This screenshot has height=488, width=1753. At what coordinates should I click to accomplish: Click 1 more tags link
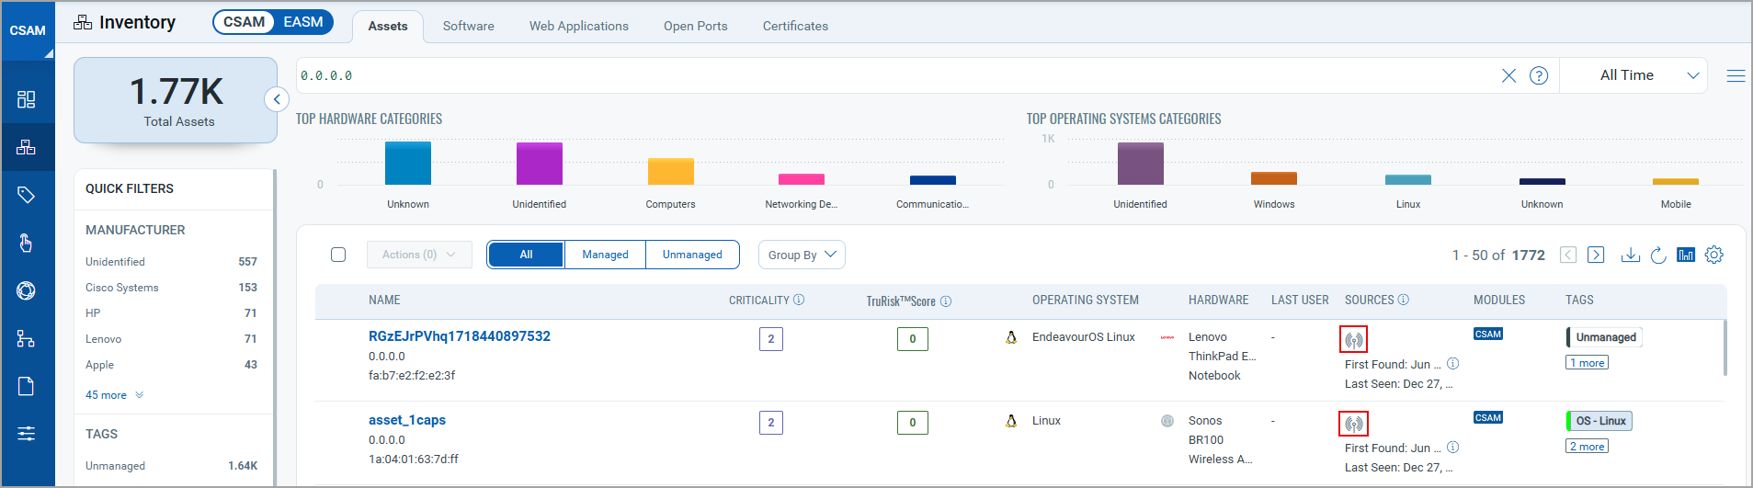click(x=1588, y=363)
